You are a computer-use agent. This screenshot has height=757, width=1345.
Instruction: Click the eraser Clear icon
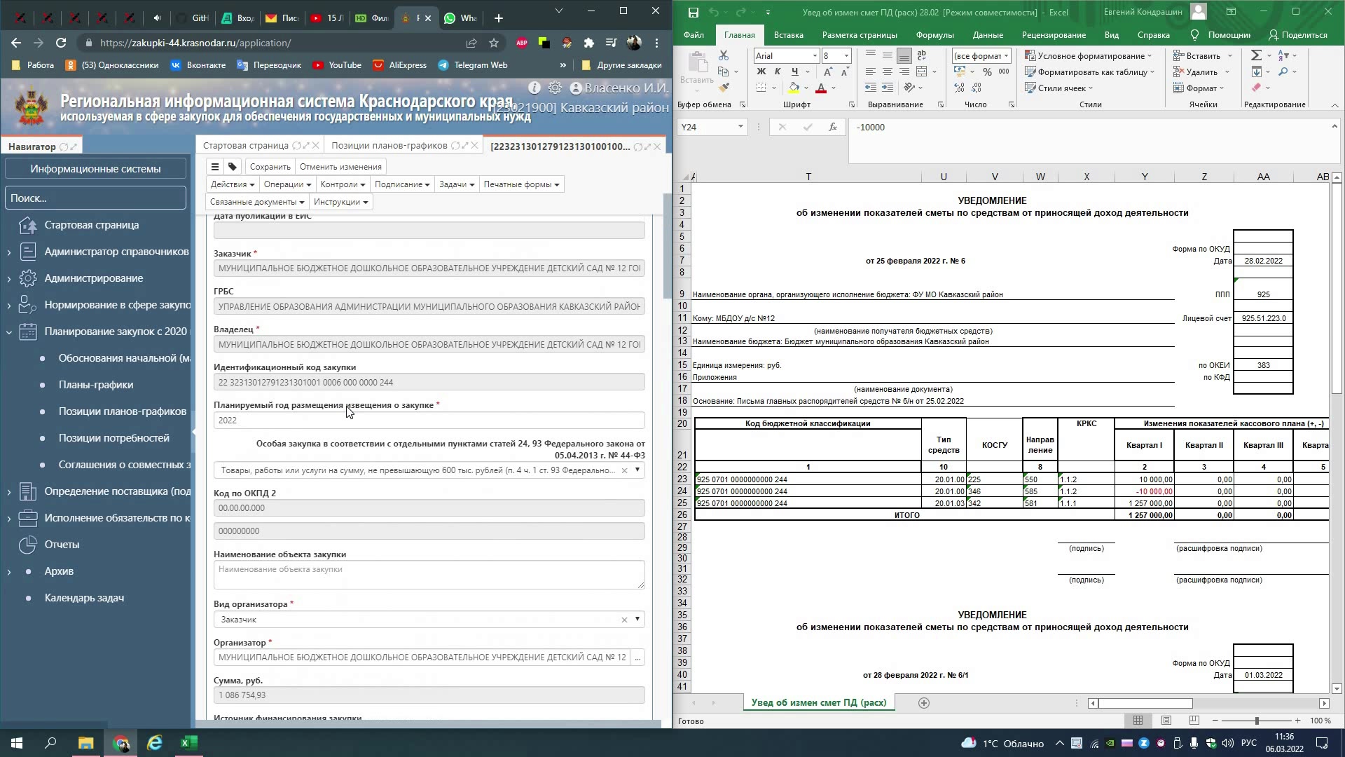click(x=1256, y=88)
